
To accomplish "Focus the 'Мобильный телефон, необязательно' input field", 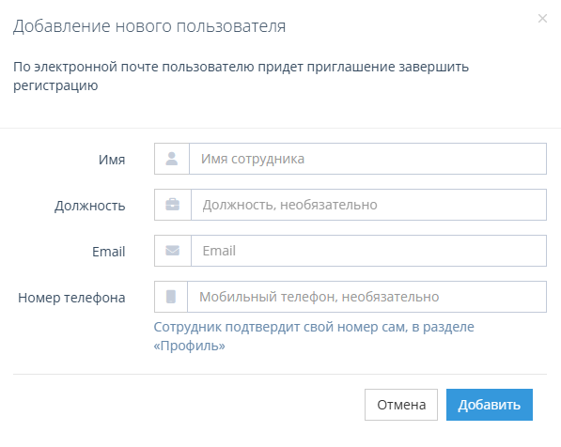I will point(366,297).
